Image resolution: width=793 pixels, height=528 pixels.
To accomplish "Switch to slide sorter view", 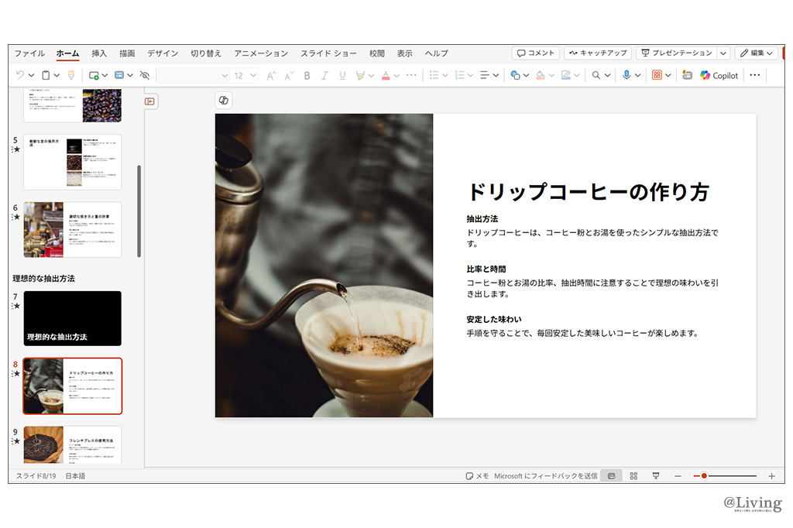I will [x=633, y=476].
